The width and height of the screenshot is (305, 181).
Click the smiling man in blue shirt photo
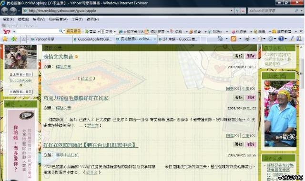coord(280,114)
